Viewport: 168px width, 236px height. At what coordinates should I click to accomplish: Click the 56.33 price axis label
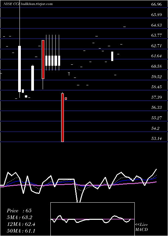click(157, 108)
